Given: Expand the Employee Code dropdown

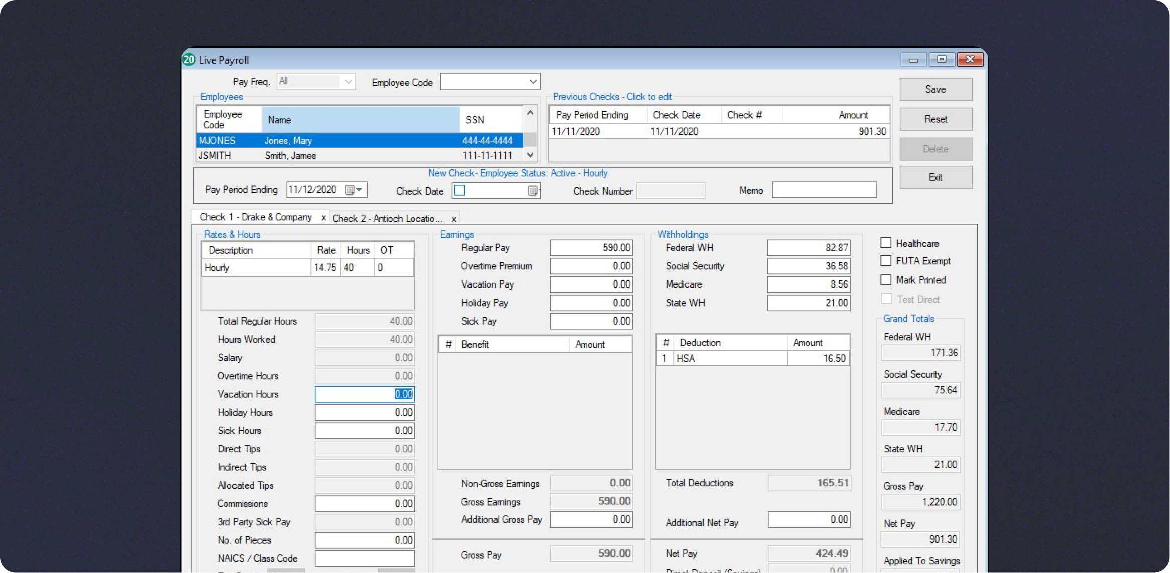Looking at the screenshot, I should pos(533,82).
